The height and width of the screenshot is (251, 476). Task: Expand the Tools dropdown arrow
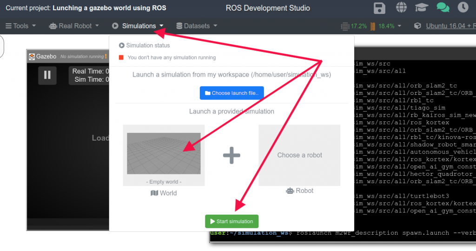33,26
